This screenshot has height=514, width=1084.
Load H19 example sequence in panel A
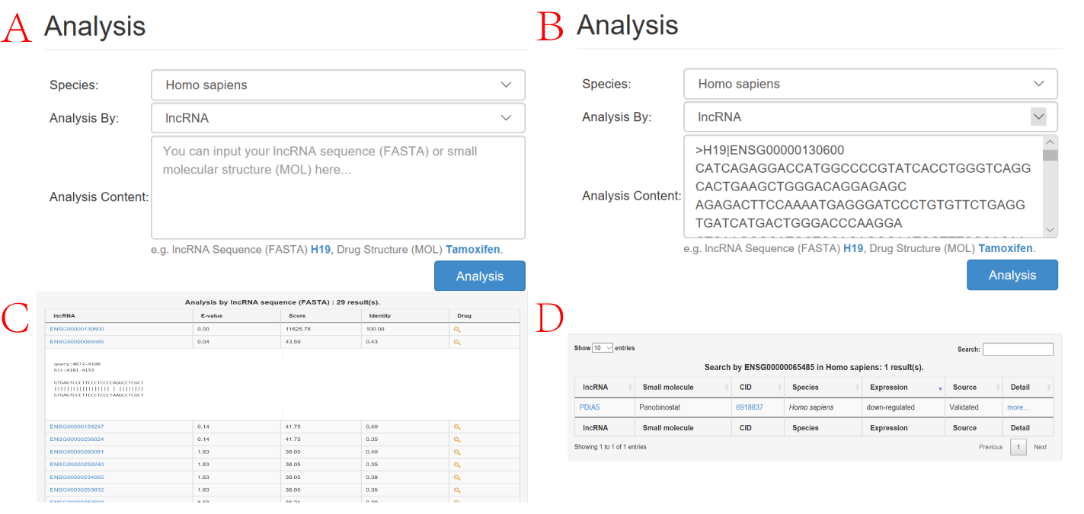(x=321, y=249)
